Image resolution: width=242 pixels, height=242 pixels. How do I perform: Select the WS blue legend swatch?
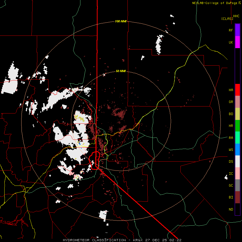coord(237,150)
